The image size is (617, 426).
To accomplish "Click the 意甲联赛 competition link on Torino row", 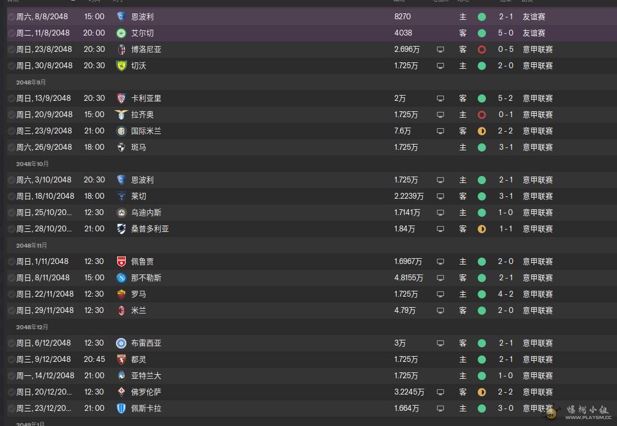I will [x=538, y=360].
